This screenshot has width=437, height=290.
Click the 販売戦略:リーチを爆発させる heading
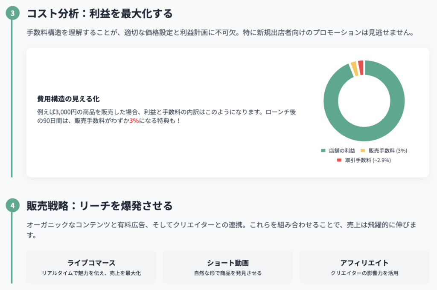pos(100,206)
